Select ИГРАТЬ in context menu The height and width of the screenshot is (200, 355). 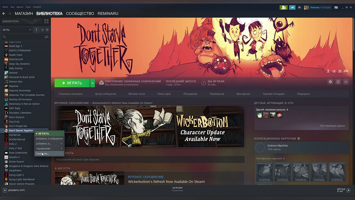(x=49, y=133)
